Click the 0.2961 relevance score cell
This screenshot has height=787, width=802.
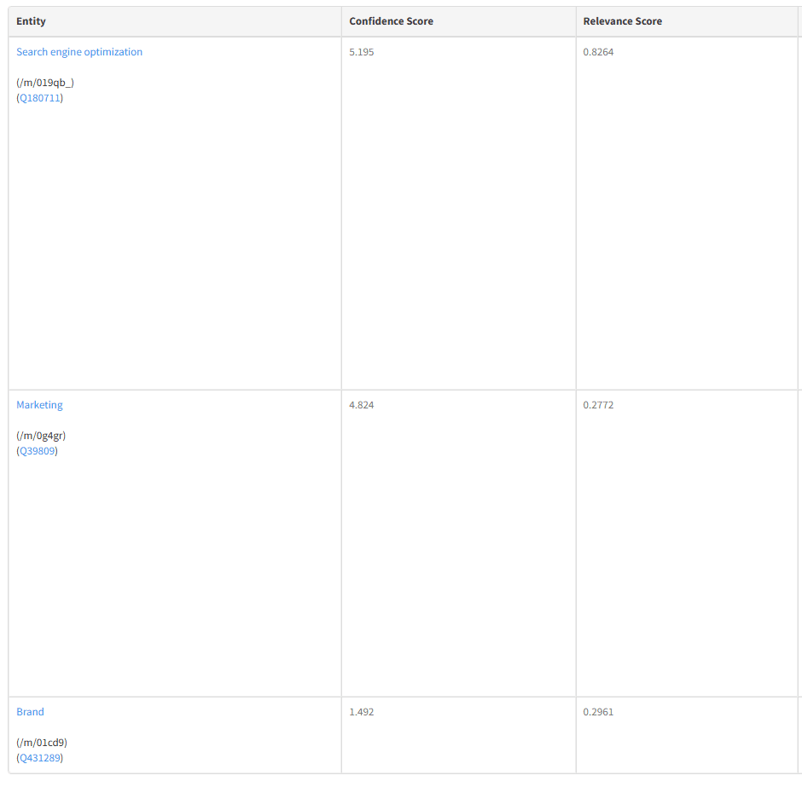click(x=599, y=712)
